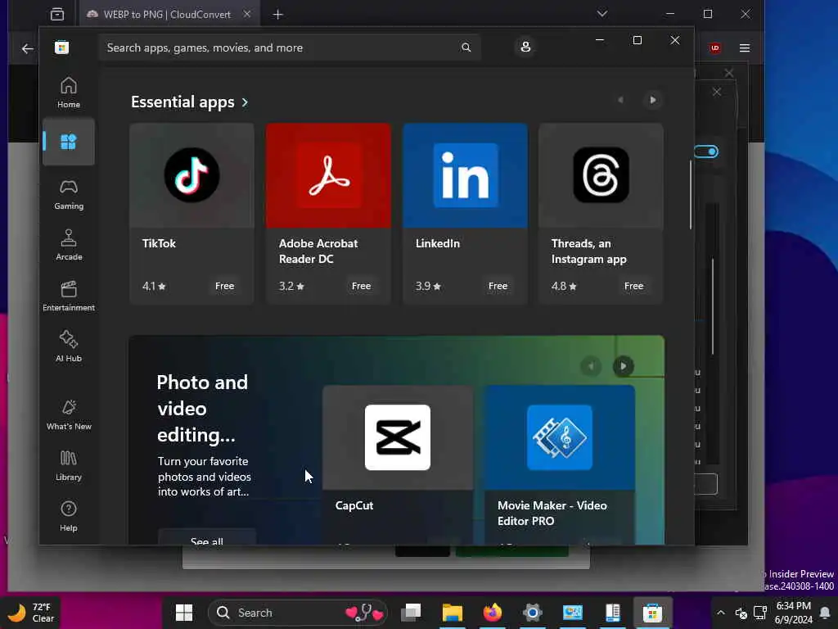
Task: Click the uBlock Origin extension icon
Action: coord(715,48)
